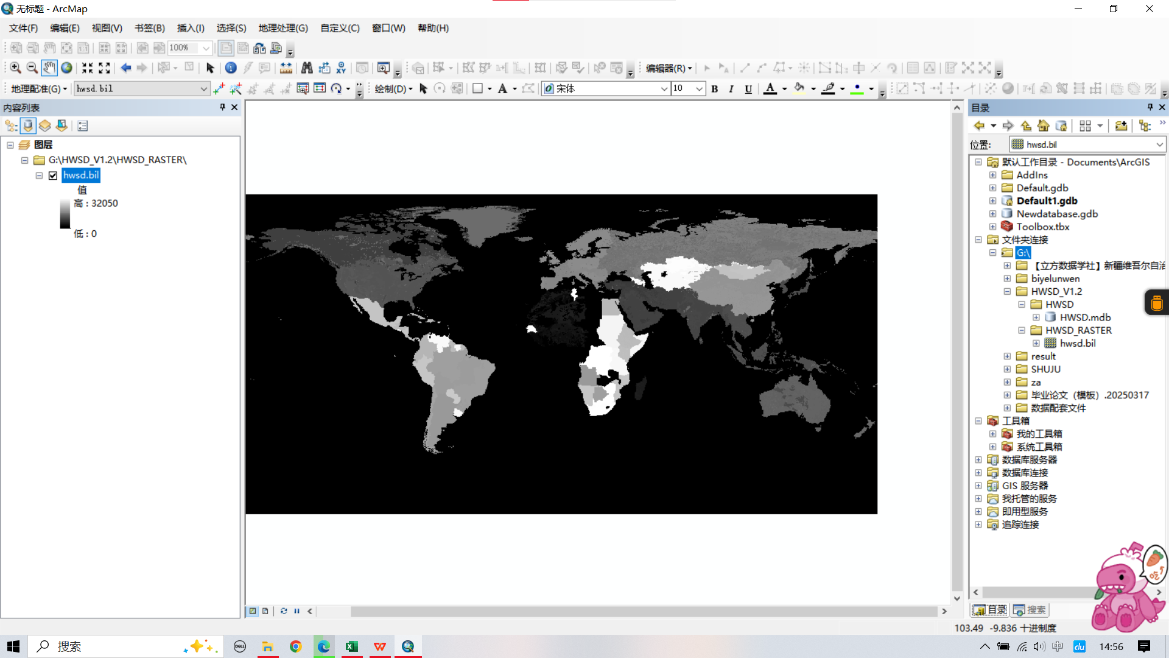Open the 书签(B) menu
This screenshot has width=1169, height=658.
(x=149, y=28)
